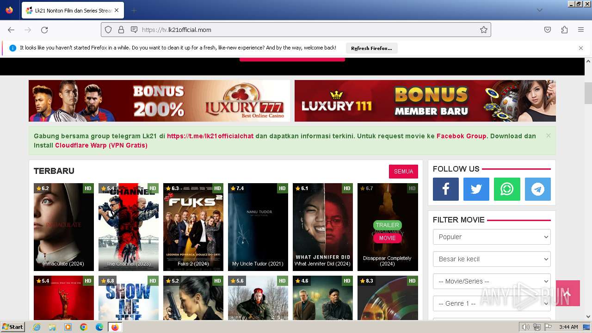592x333 pixels.
Task: Open the Firefox hamburger menu
Action: 581,30
